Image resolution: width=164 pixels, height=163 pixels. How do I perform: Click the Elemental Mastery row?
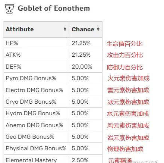click(53, 159)
